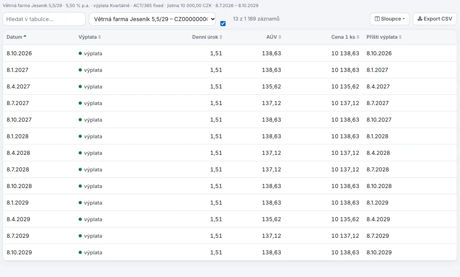Click price 10 138,63 in the 8.1.2029 row
460x277 pixels.
[345, 203]
